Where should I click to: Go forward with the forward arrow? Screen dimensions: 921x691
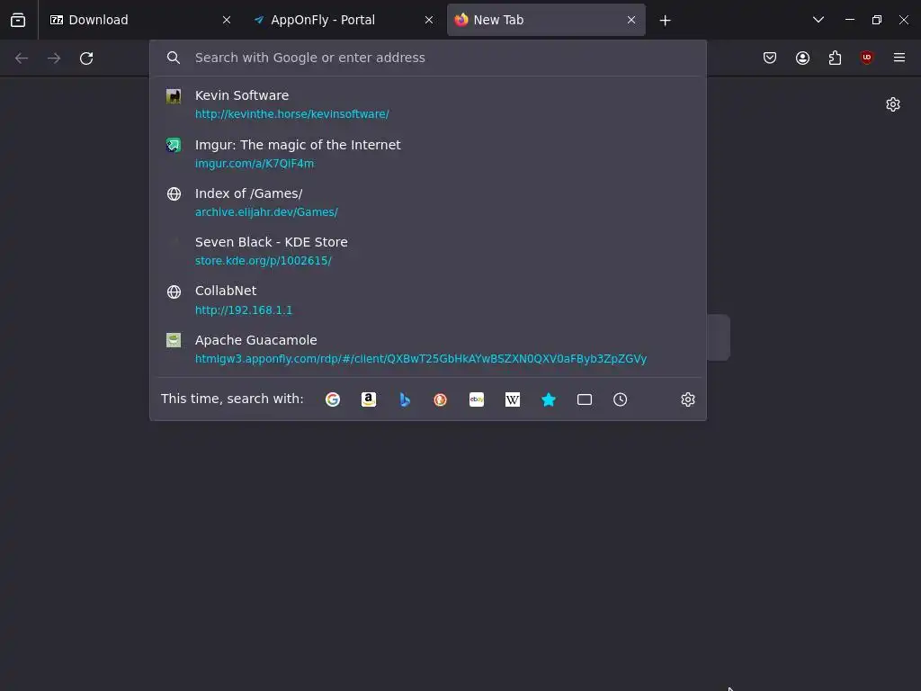click(x=54, y=58)
